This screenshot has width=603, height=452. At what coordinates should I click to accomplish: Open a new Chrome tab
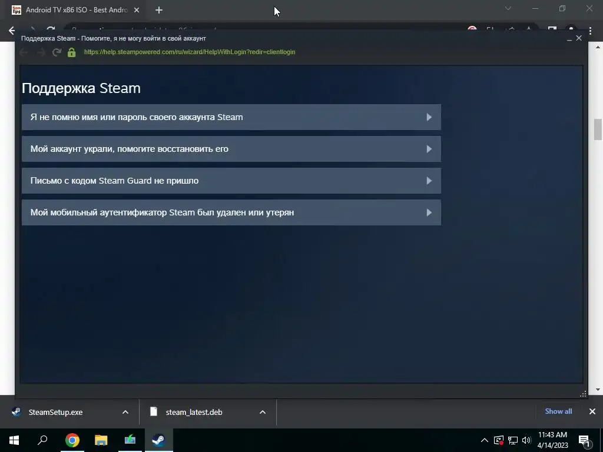(159, 11)
